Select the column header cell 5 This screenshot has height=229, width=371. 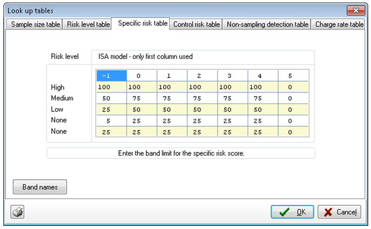click(x=293, y=76)
